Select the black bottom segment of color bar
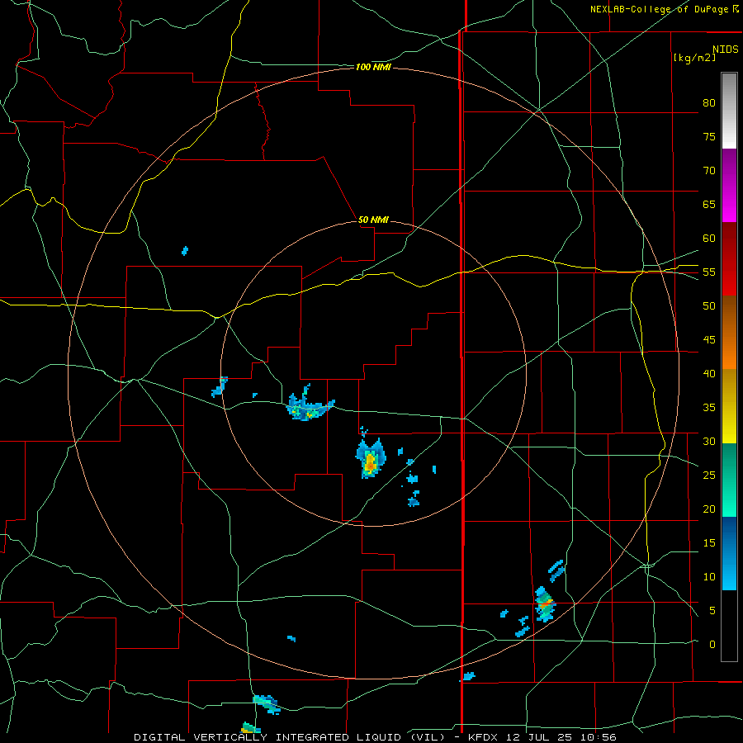 [x=729, y=625]
